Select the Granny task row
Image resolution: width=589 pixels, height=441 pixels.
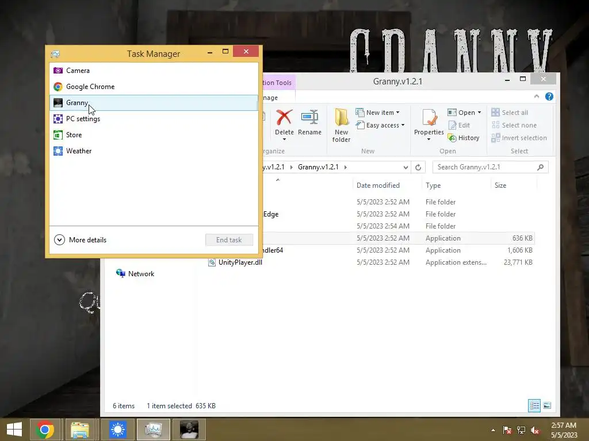click(154, 103)
